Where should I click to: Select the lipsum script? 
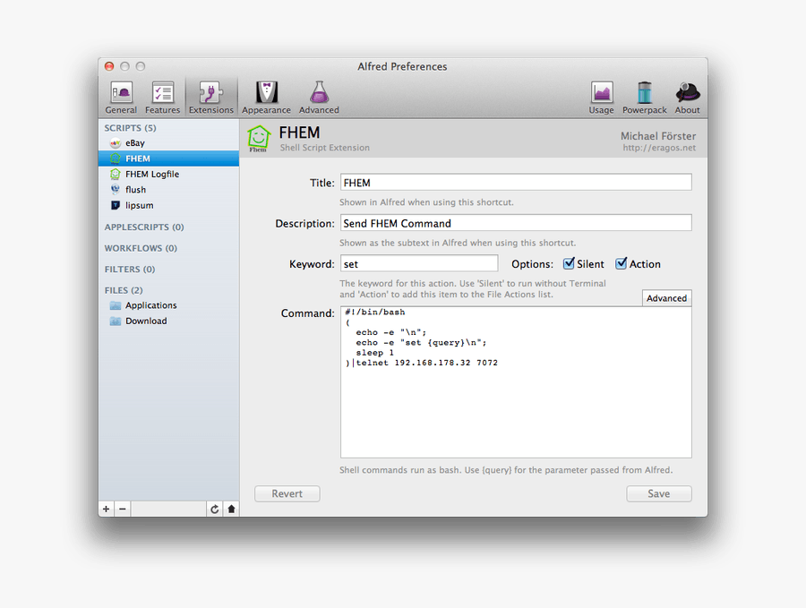click(168, 205)
